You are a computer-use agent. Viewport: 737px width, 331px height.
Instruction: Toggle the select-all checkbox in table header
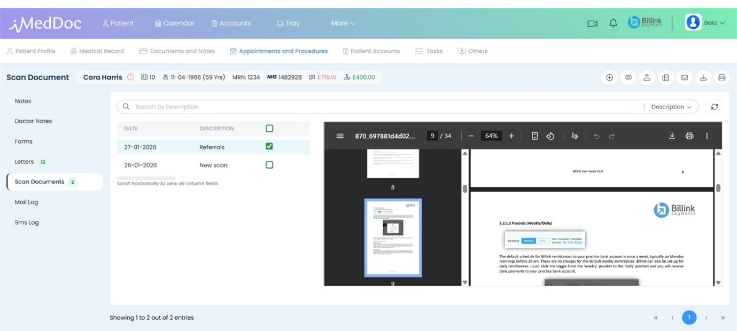pos(269,128)
